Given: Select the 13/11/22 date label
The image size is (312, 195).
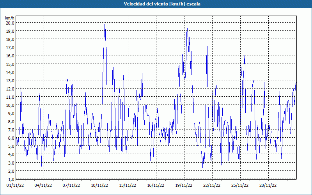Looking at the screenshot, I should [128, 185].
